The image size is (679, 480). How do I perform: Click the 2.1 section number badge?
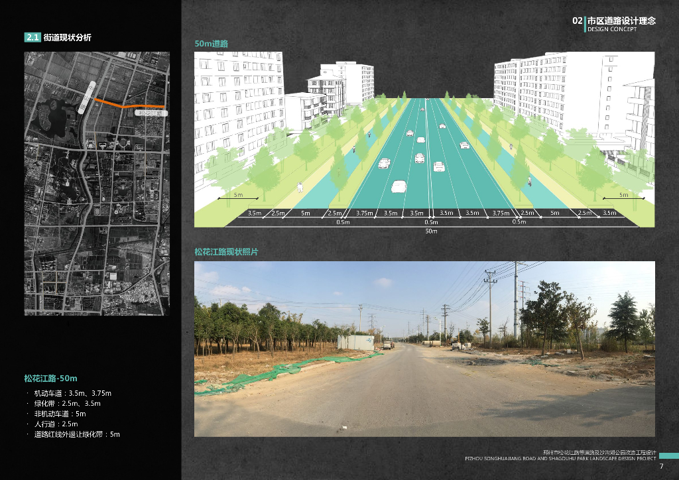click(32, 37)
